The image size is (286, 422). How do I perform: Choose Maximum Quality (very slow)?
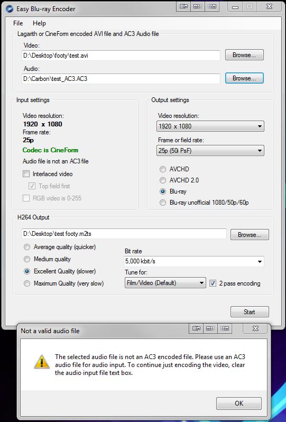pos(27,283)
